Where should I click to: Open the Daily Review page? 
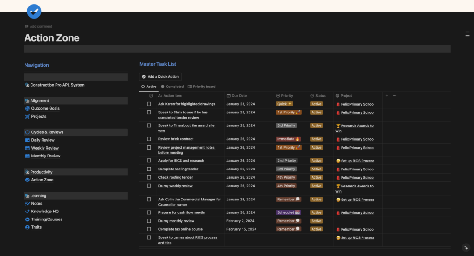click(x=43, y=140)
